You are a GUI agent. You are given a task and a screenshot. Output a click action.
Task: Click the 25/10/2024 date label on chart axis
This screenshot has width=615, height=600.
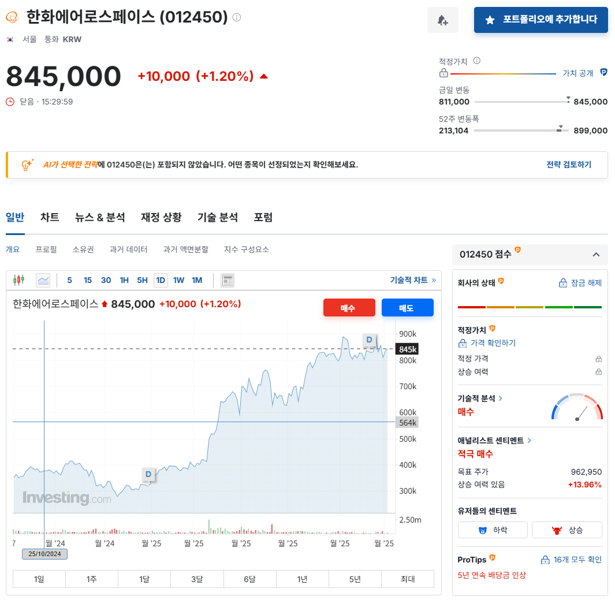(44, 554)
